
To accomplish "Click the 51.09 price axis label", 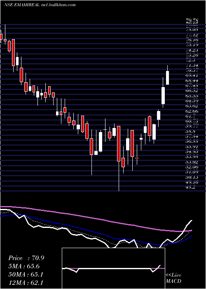I will tap(192, 172).
